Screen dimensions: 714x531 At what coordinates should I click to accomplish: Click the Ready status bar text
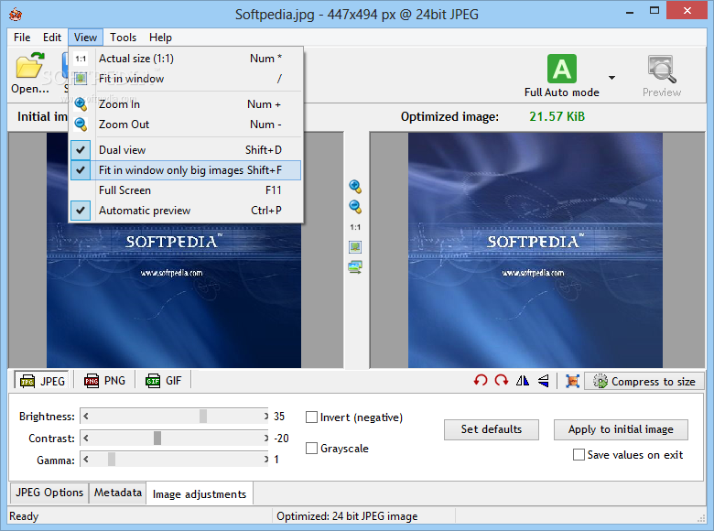(x=24, y=516)
